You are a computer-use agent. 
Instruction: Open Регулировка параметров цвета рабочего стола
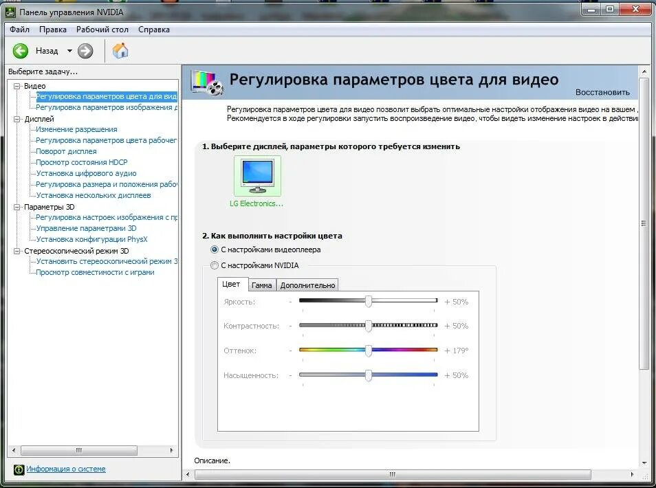107,140
